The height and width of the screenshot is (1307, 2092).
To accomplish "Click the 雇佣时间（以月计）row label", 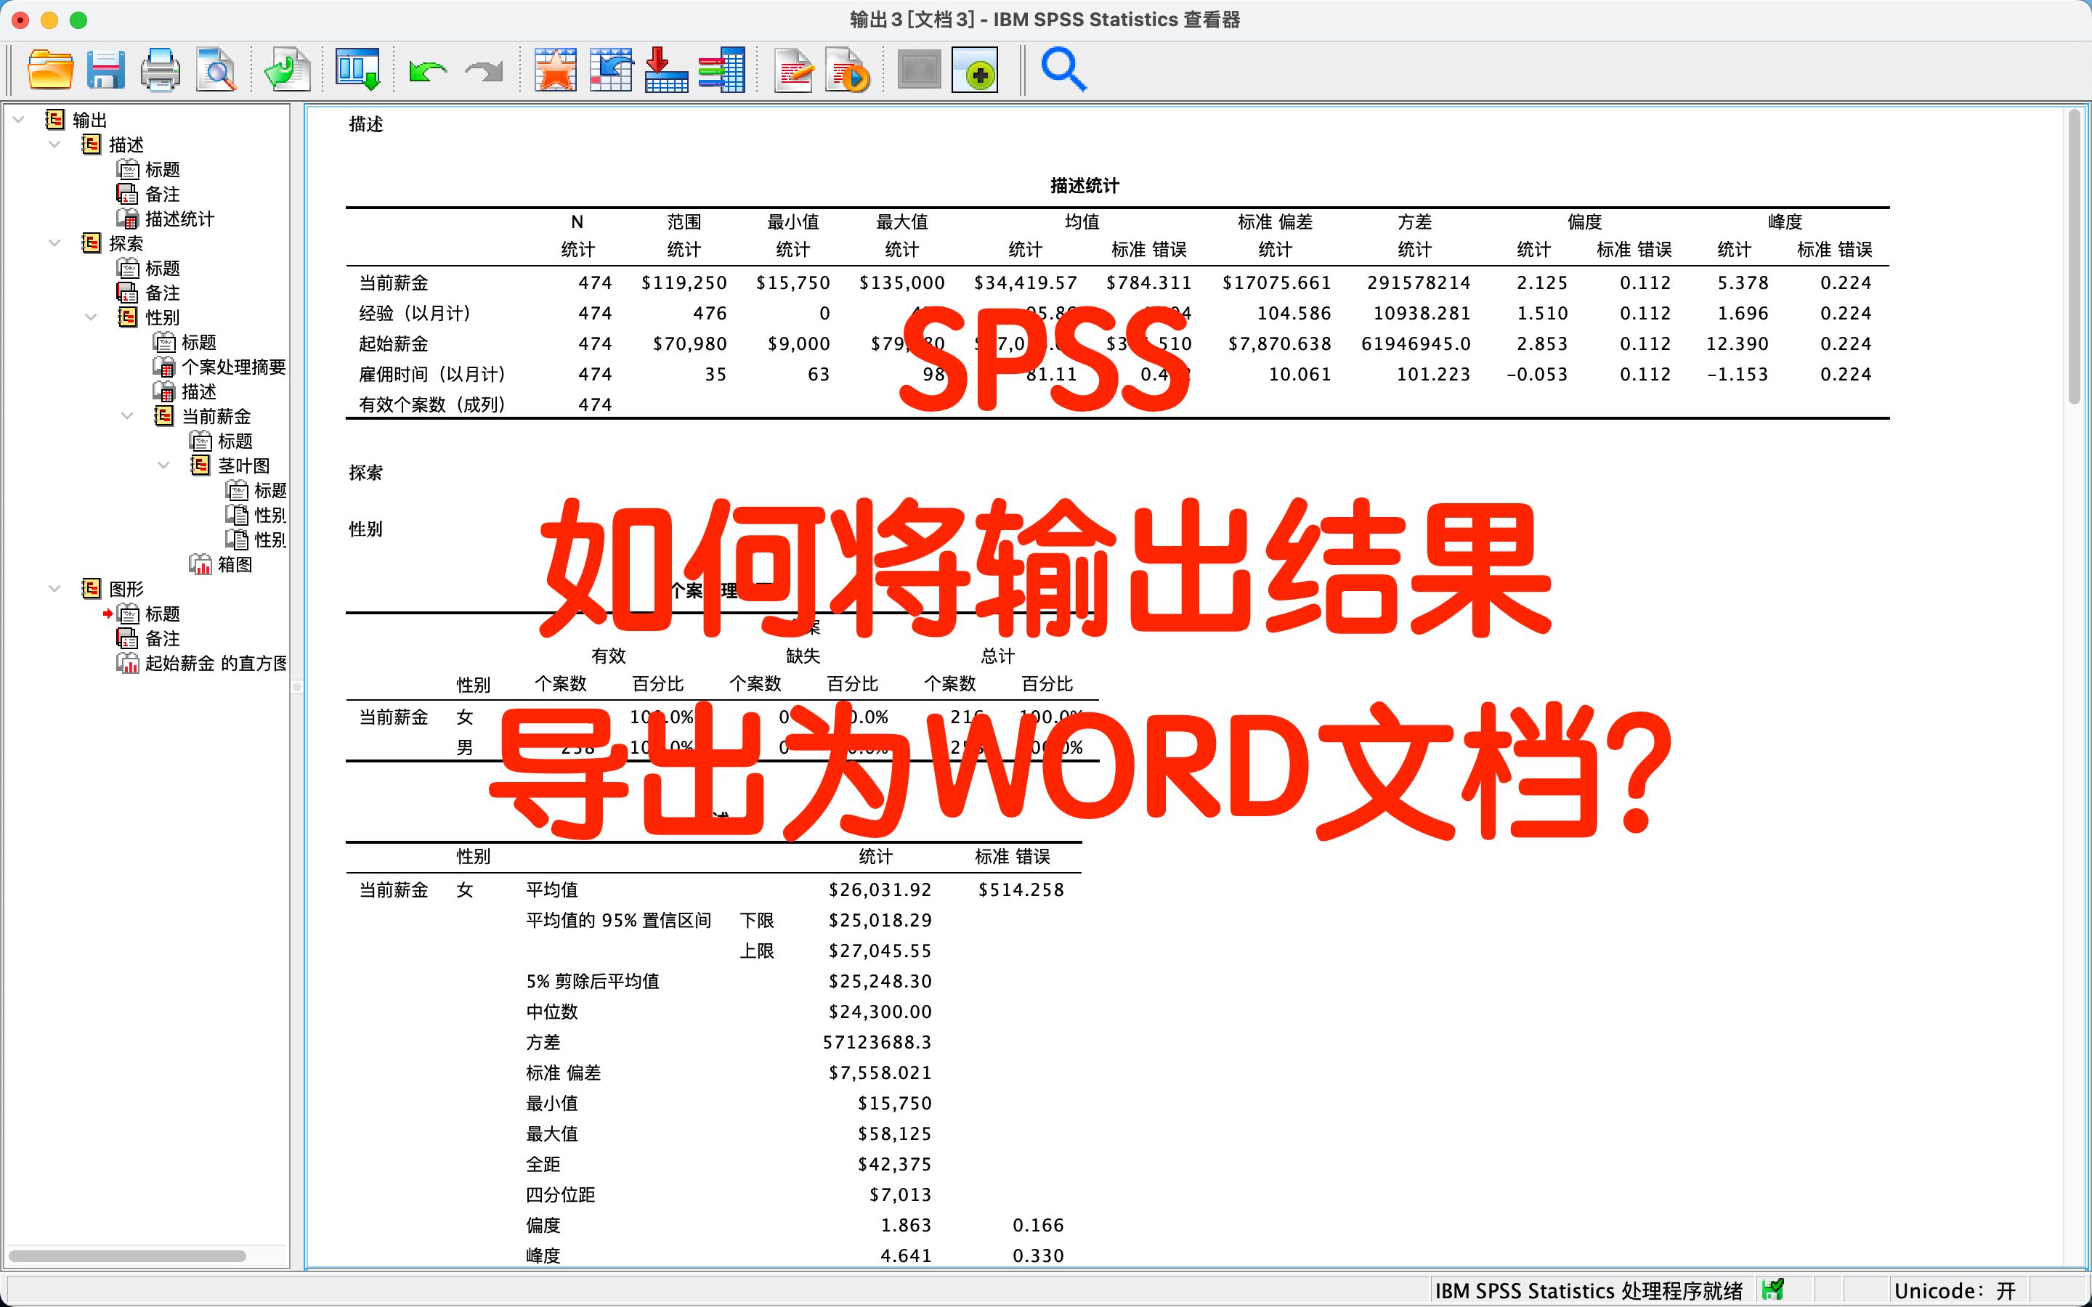I will coord(432,374).
